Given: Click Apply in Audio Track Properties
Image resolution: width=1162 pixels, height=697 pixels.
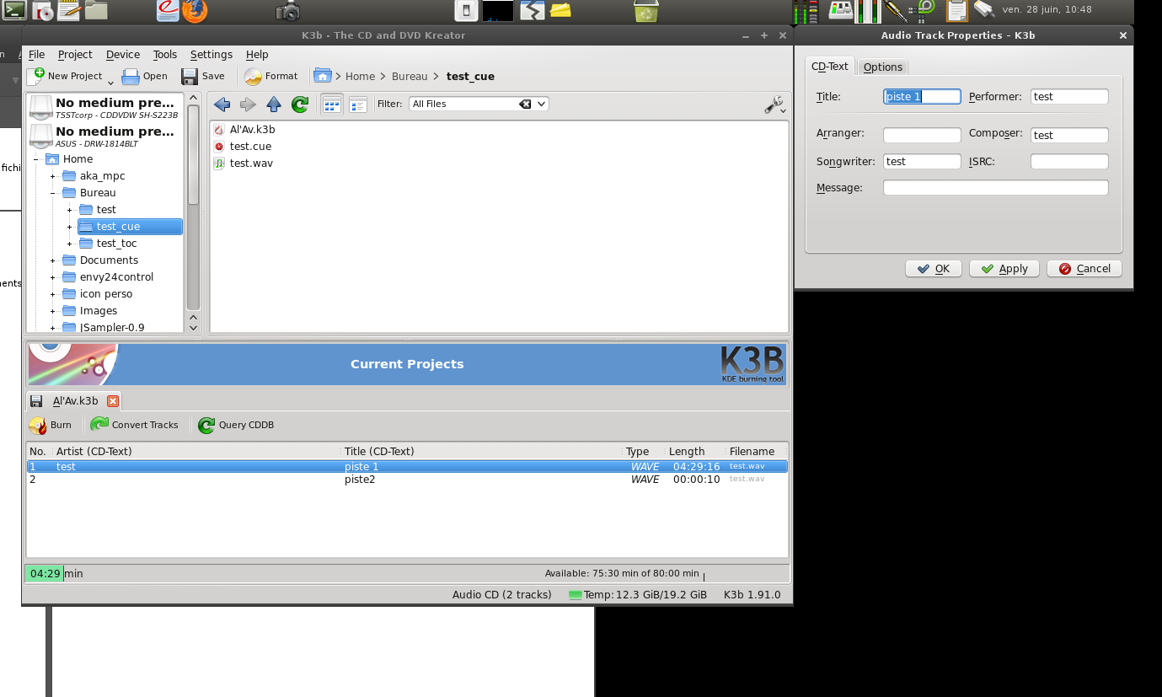Looking at the screenshot, I should pos(1004,269).
